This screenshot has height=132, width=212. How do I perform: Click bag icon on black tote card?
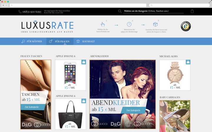84,101
